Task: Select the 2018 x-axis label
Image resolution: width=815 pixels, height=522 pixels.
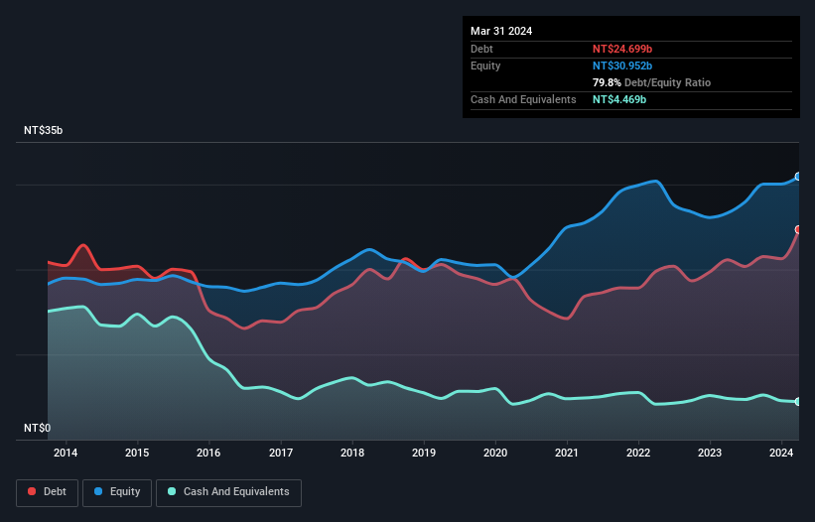Action: point(352,453)
